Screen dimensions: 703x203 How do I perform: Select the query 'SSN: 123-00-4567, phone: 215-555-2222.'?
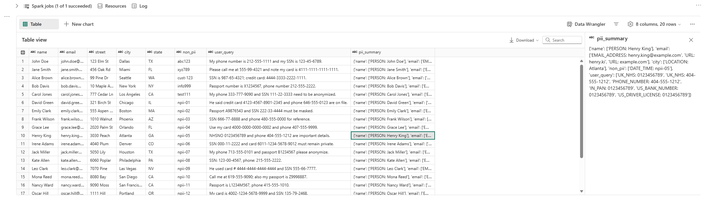[x=279, y=160]
